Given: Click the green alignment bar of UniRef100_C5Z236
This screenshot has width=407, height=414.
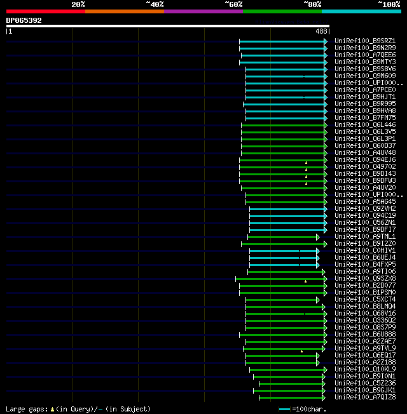Looking at the screenshot, I should coord(291,384).
